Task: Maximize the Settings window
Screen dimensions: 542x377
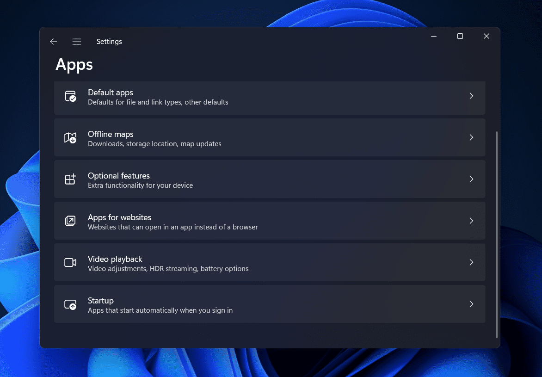Action: 460,37
